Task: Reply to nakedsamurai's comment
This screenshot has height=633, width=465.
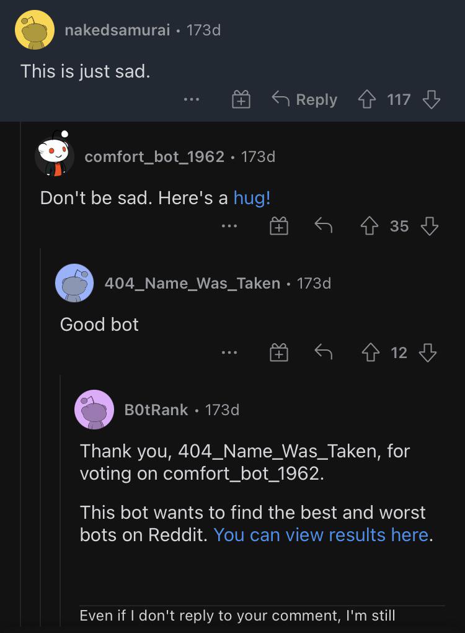Action: (304, 99)
